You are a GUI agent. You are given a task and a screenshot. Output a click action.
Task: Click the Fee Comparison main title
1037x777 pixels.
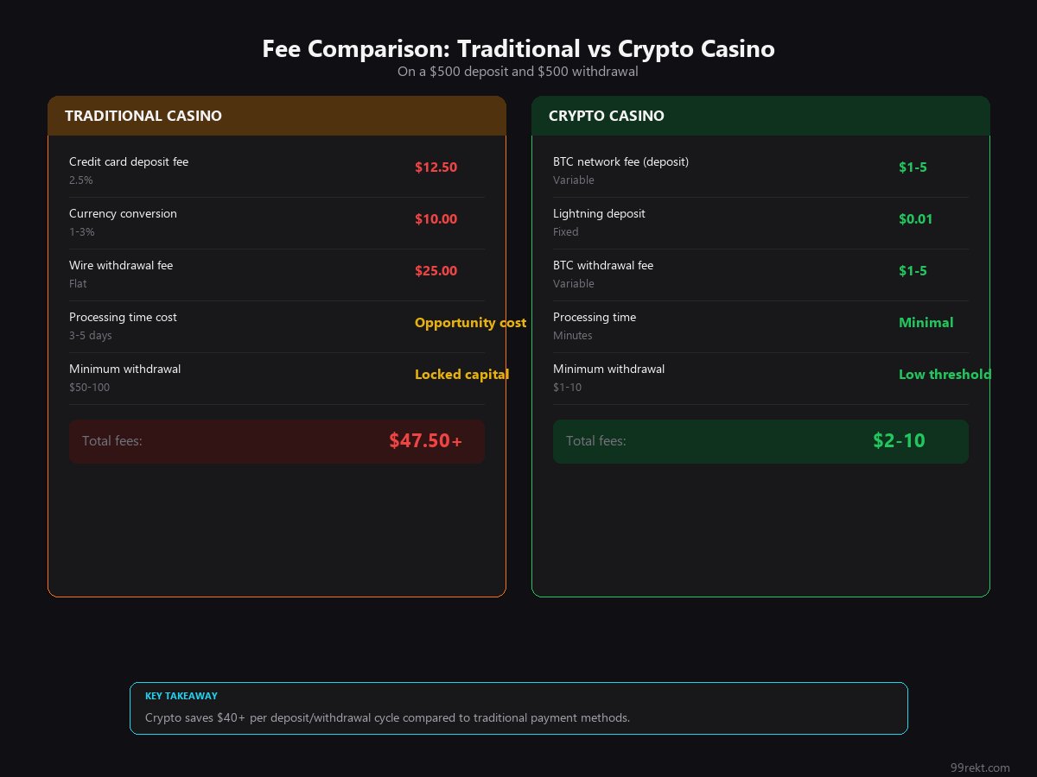518,49
